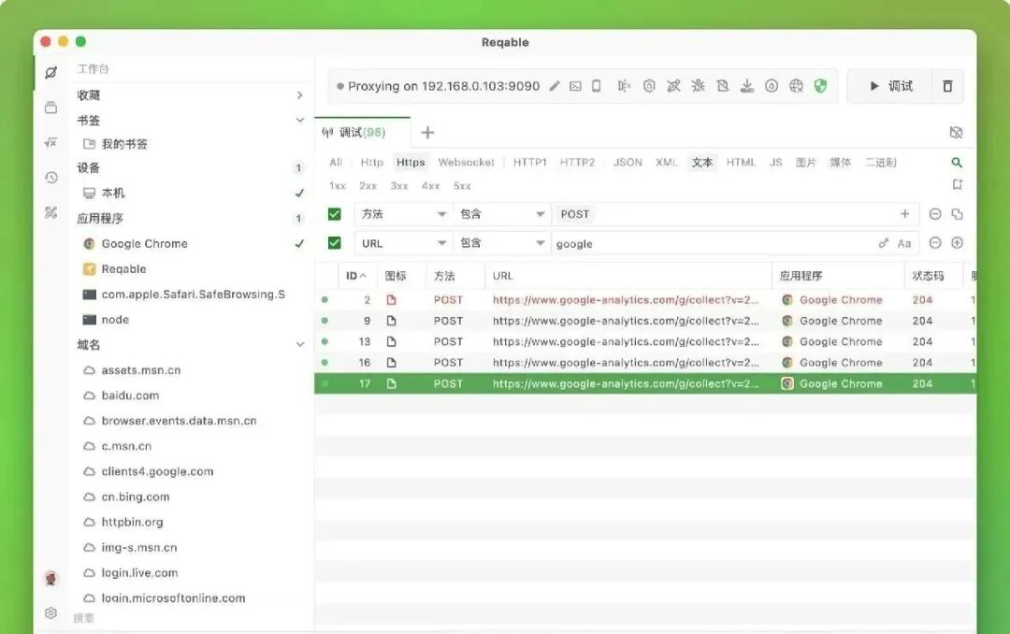Select the All filter tab
The width and height of the screenshot is (1010, 634).
[336, 163]
